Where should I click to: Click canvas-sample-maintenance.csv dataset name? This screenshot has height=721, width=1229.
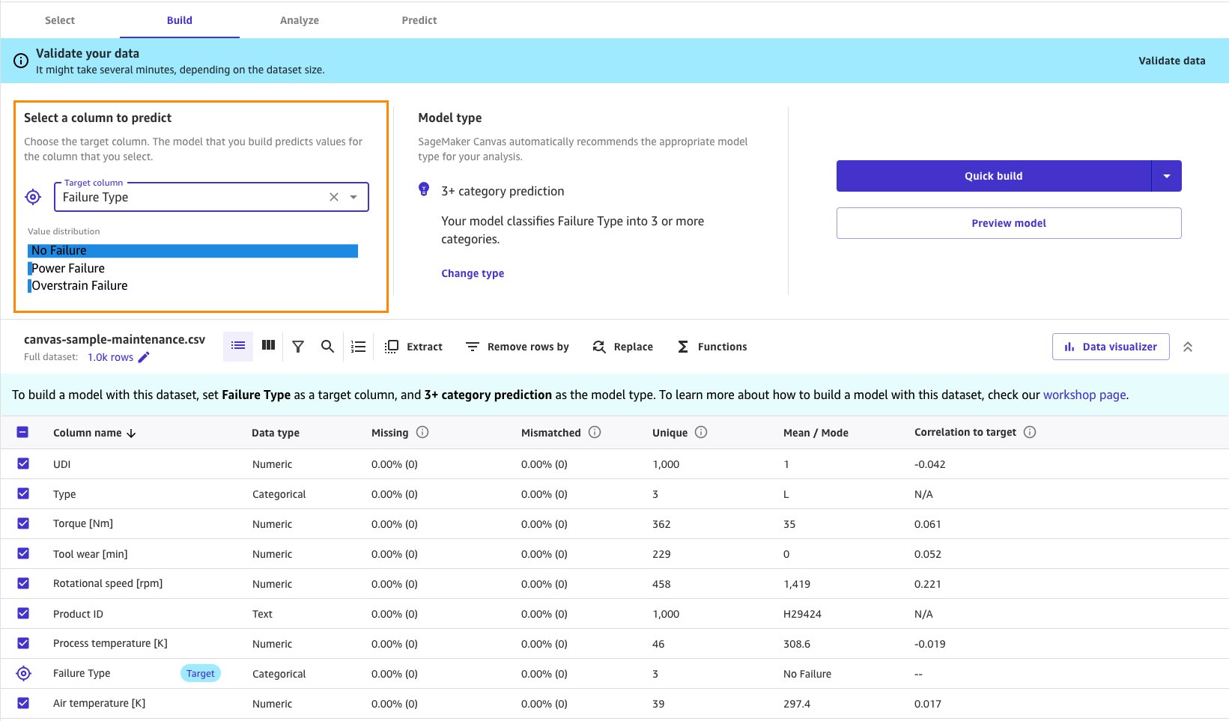coord(115,339)
